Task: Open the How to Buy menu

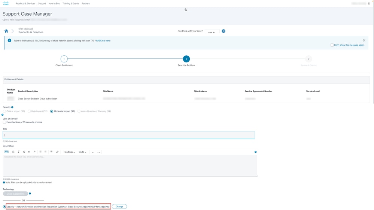Action: 54,4
